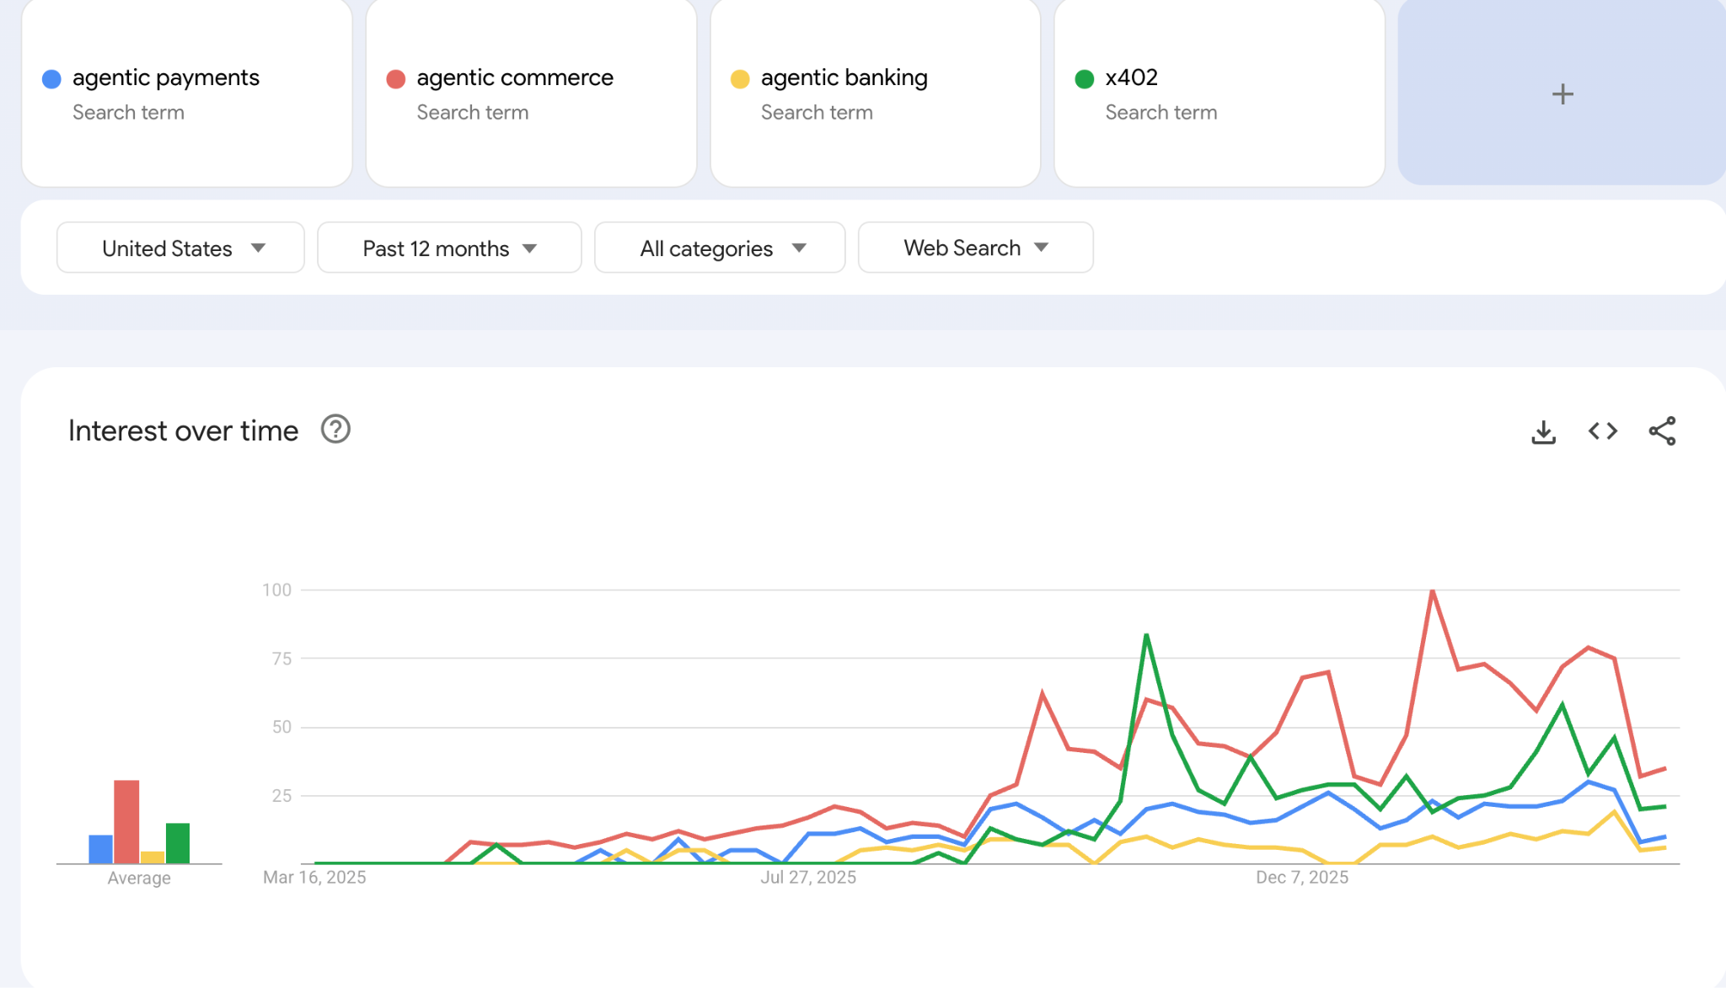Click the red line's peak at 100
This screenshot has width=1726, height=988.
[x=1432, y=591]
